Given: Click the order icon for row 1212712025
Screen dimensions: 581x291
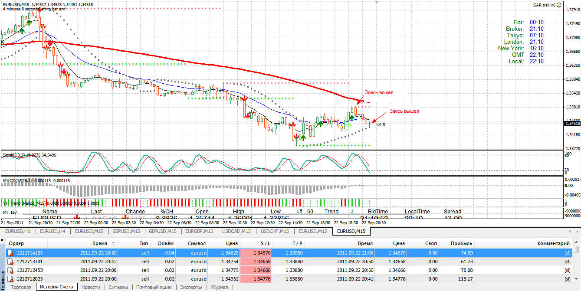Looking at the screenshot, I should click(x=10, y=279).
